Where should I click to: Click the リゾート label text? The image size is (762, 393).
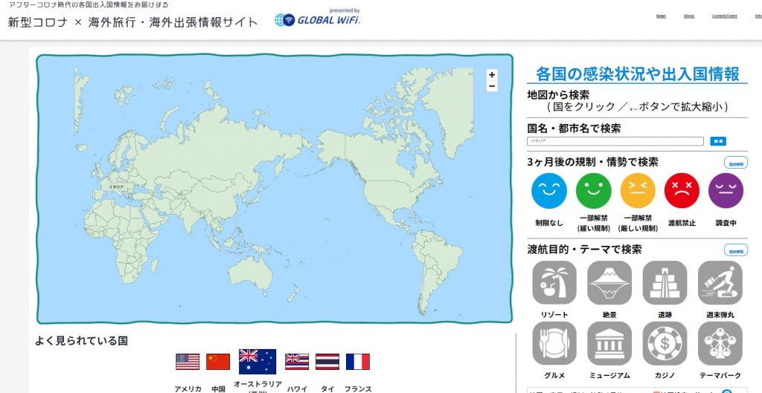tap(554, 315)
